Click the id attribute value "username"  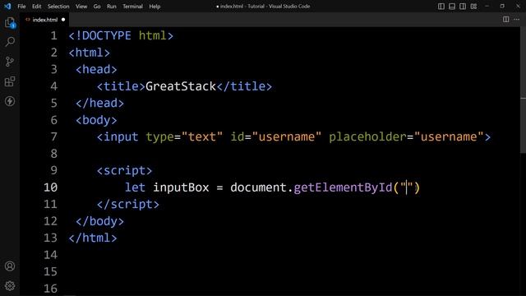pos(287,136)
